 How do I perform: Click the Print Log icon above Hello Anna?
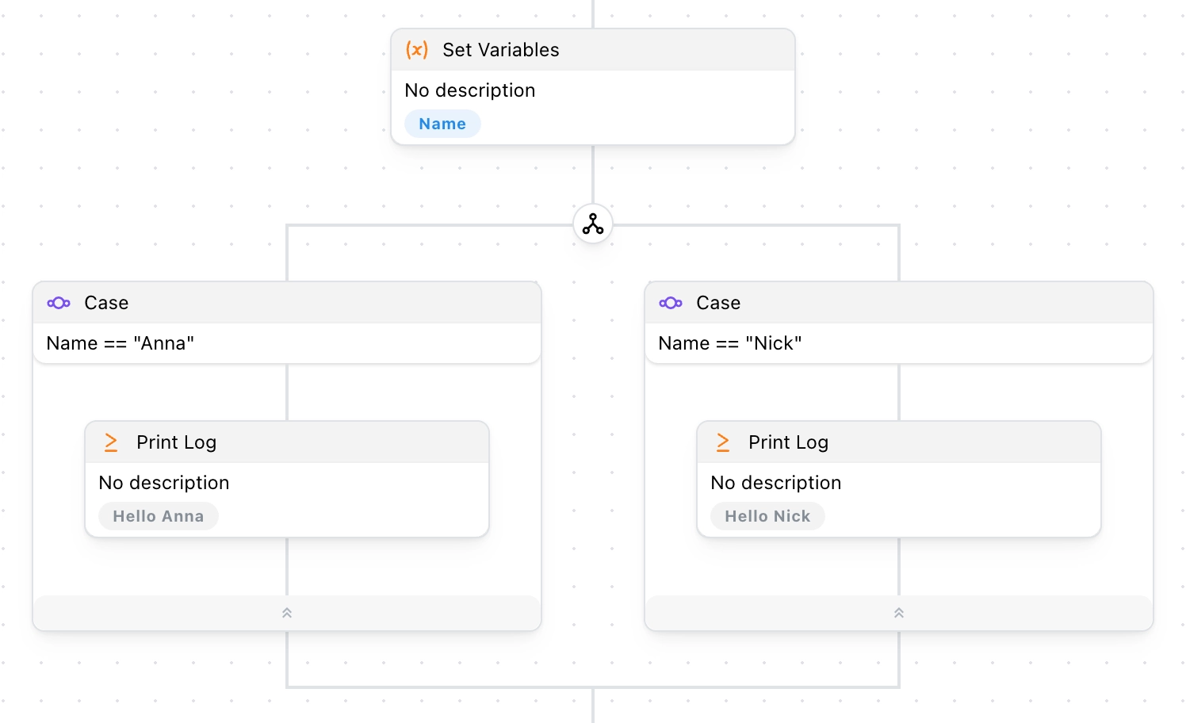click(111, 442)
